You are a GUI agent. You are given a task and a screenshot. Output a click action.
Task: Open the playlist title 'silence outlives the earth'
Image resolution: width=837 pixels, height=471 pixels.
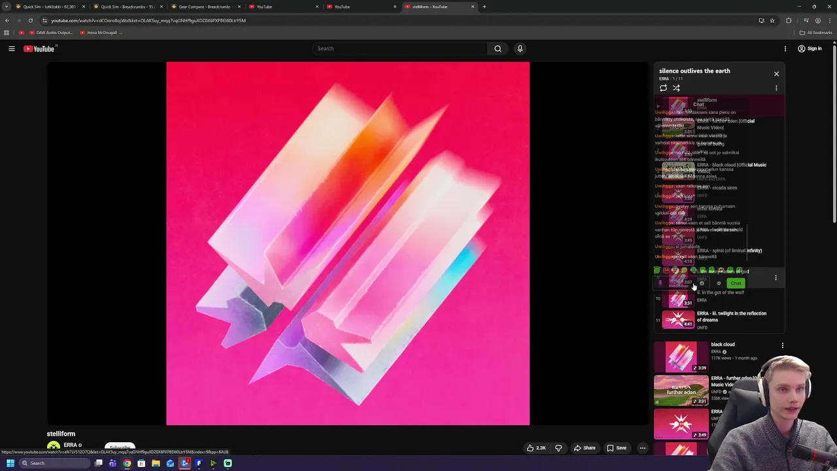(694, 71)
